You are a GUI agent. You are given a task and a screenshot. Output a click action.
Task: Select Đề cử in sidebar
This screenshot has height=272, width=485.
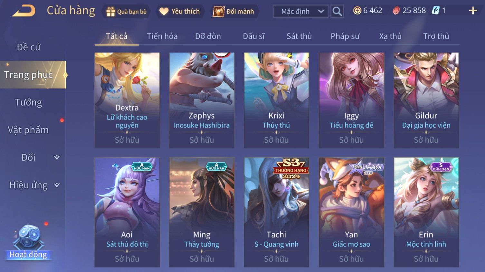pos(28,47)
